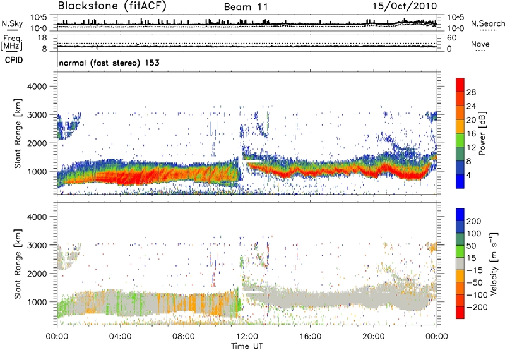Screen dimensions: 505x350
Task: Click the Slant Range label of power panel
Action: click(x=18, y=133)
